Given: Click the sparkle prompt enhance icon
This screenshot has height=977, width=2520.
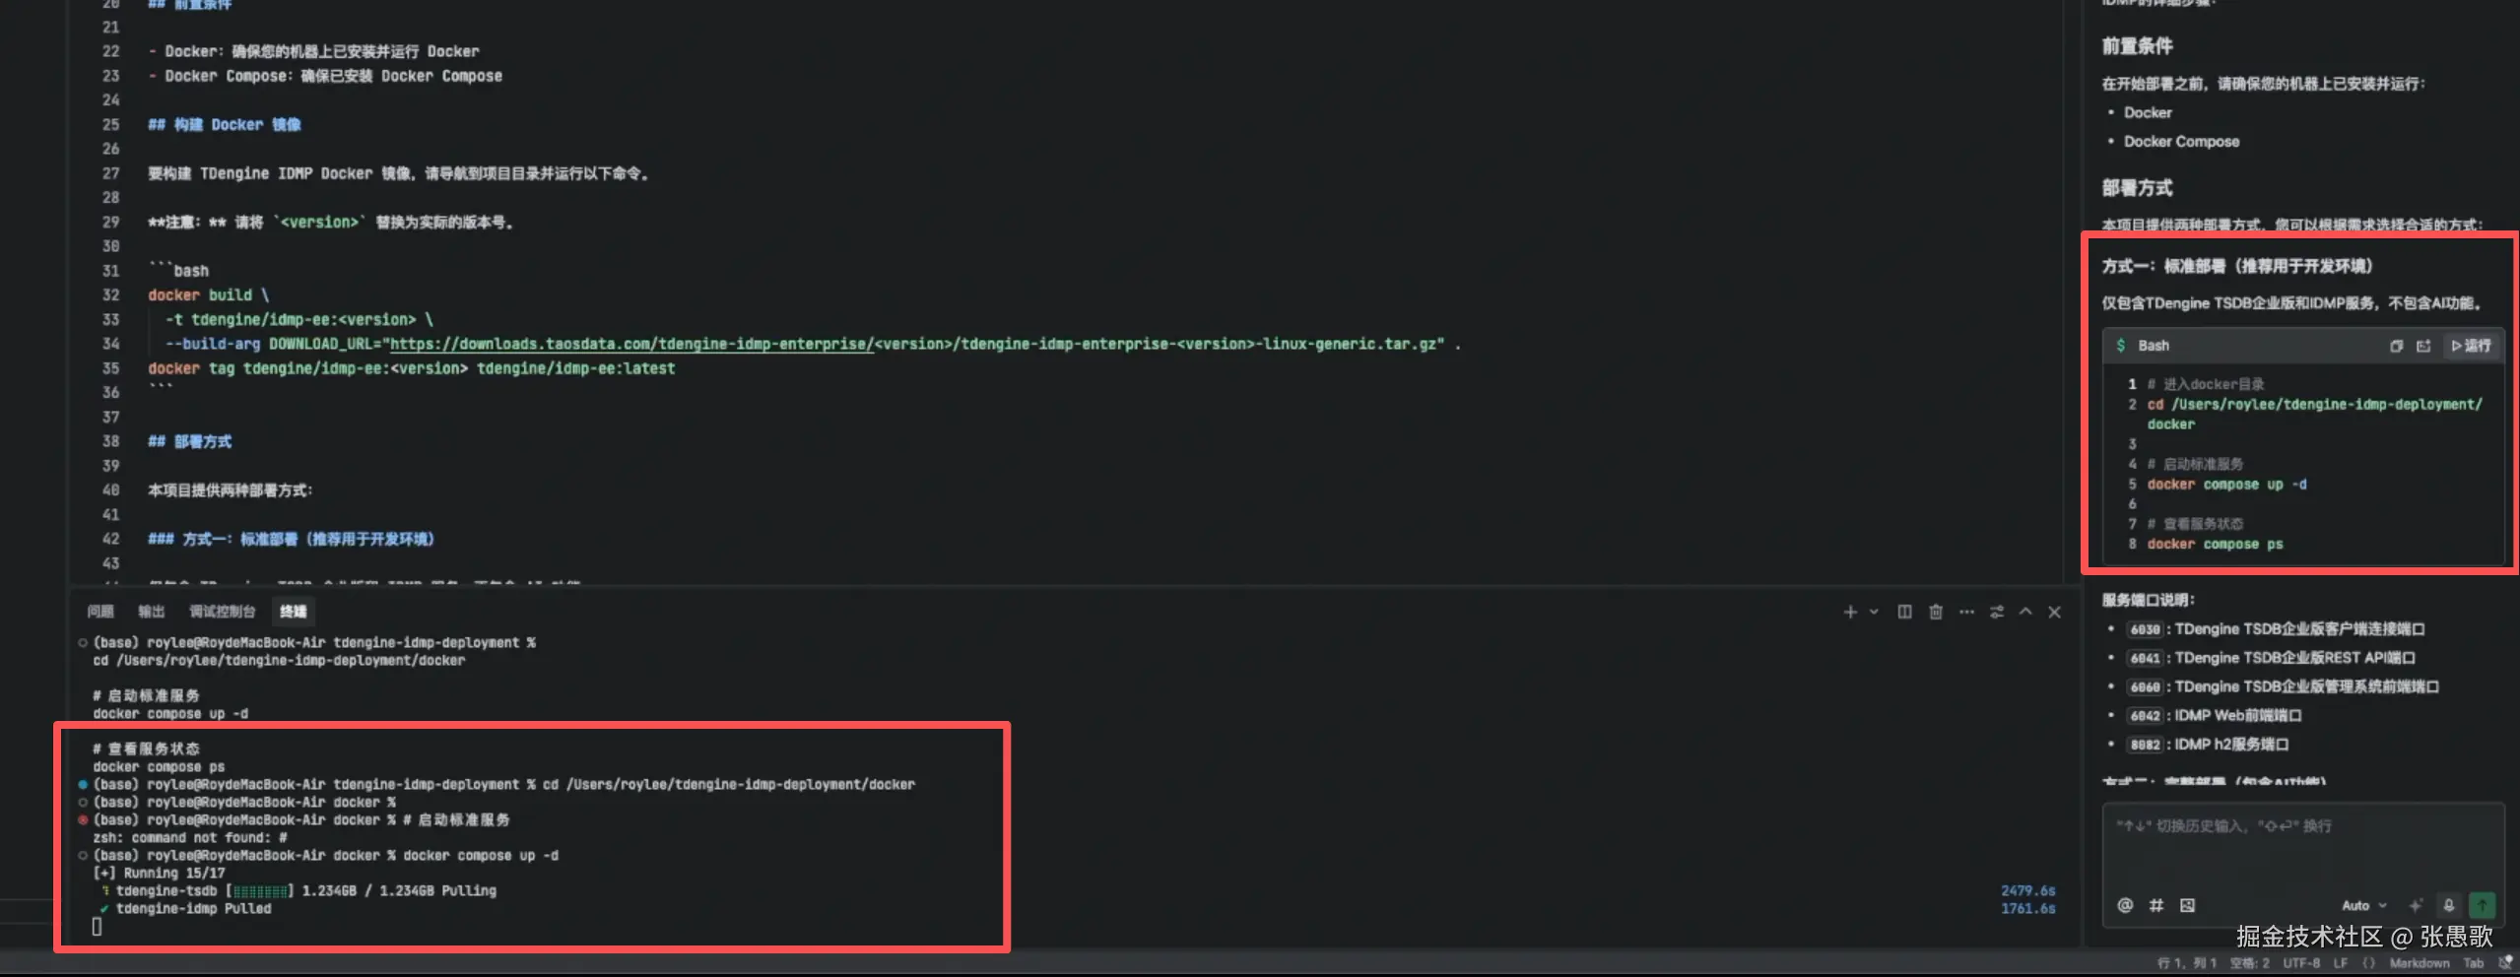Looking at the screenshot, I should 2416,906.
